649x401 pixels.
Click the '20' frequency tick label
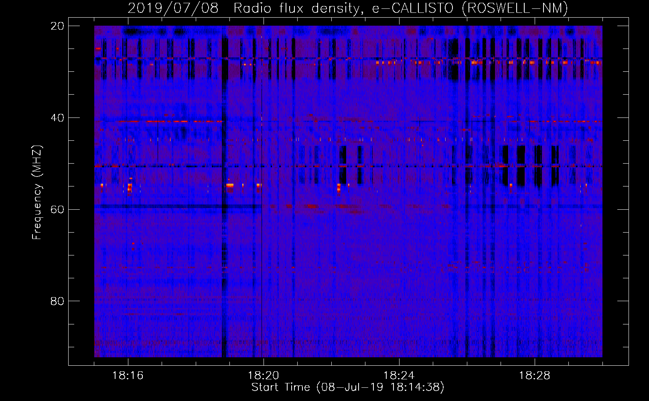pyautogui.click(x=57, y=26)
